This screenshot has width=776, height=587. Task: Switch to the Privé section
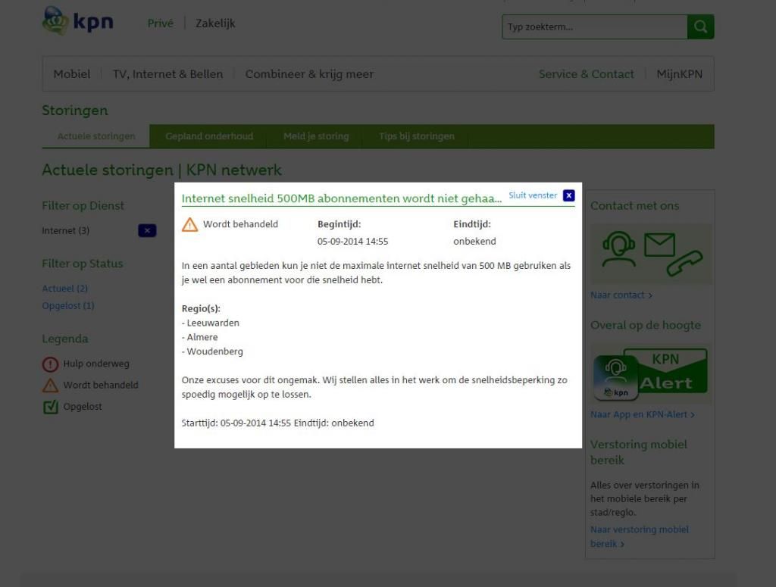[x=161, y=23]
